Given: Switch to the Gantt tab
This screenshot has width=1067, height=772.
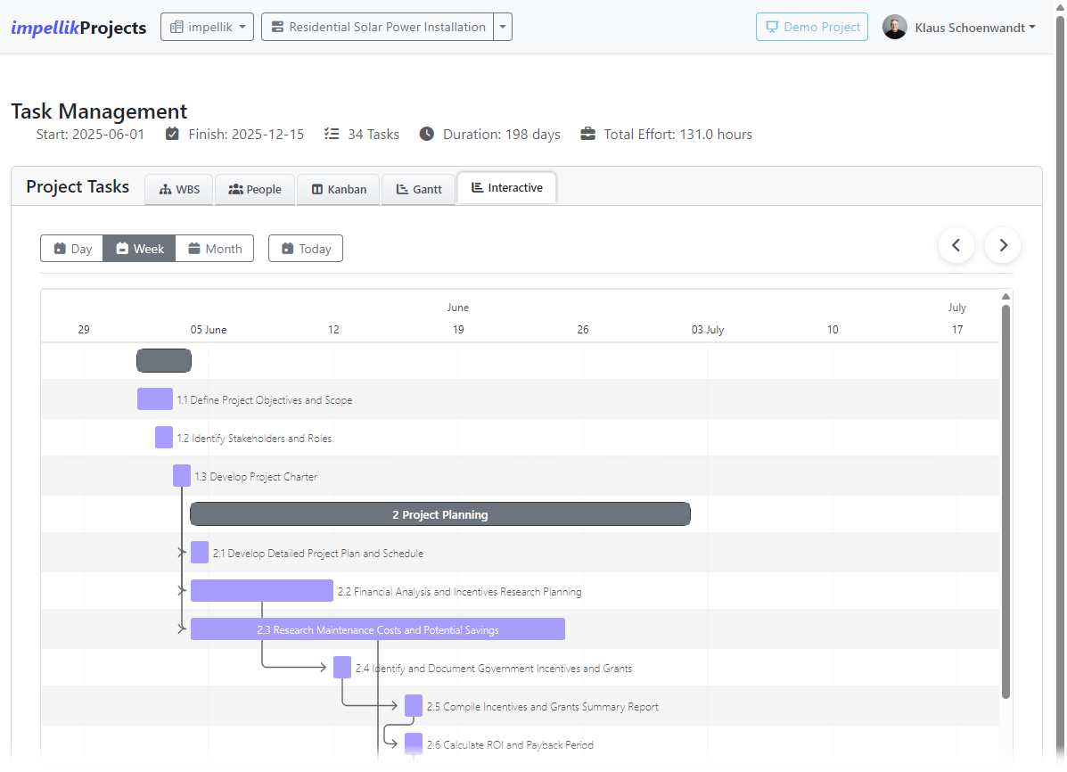Looking at the screenshot, I should click(419, 189).
